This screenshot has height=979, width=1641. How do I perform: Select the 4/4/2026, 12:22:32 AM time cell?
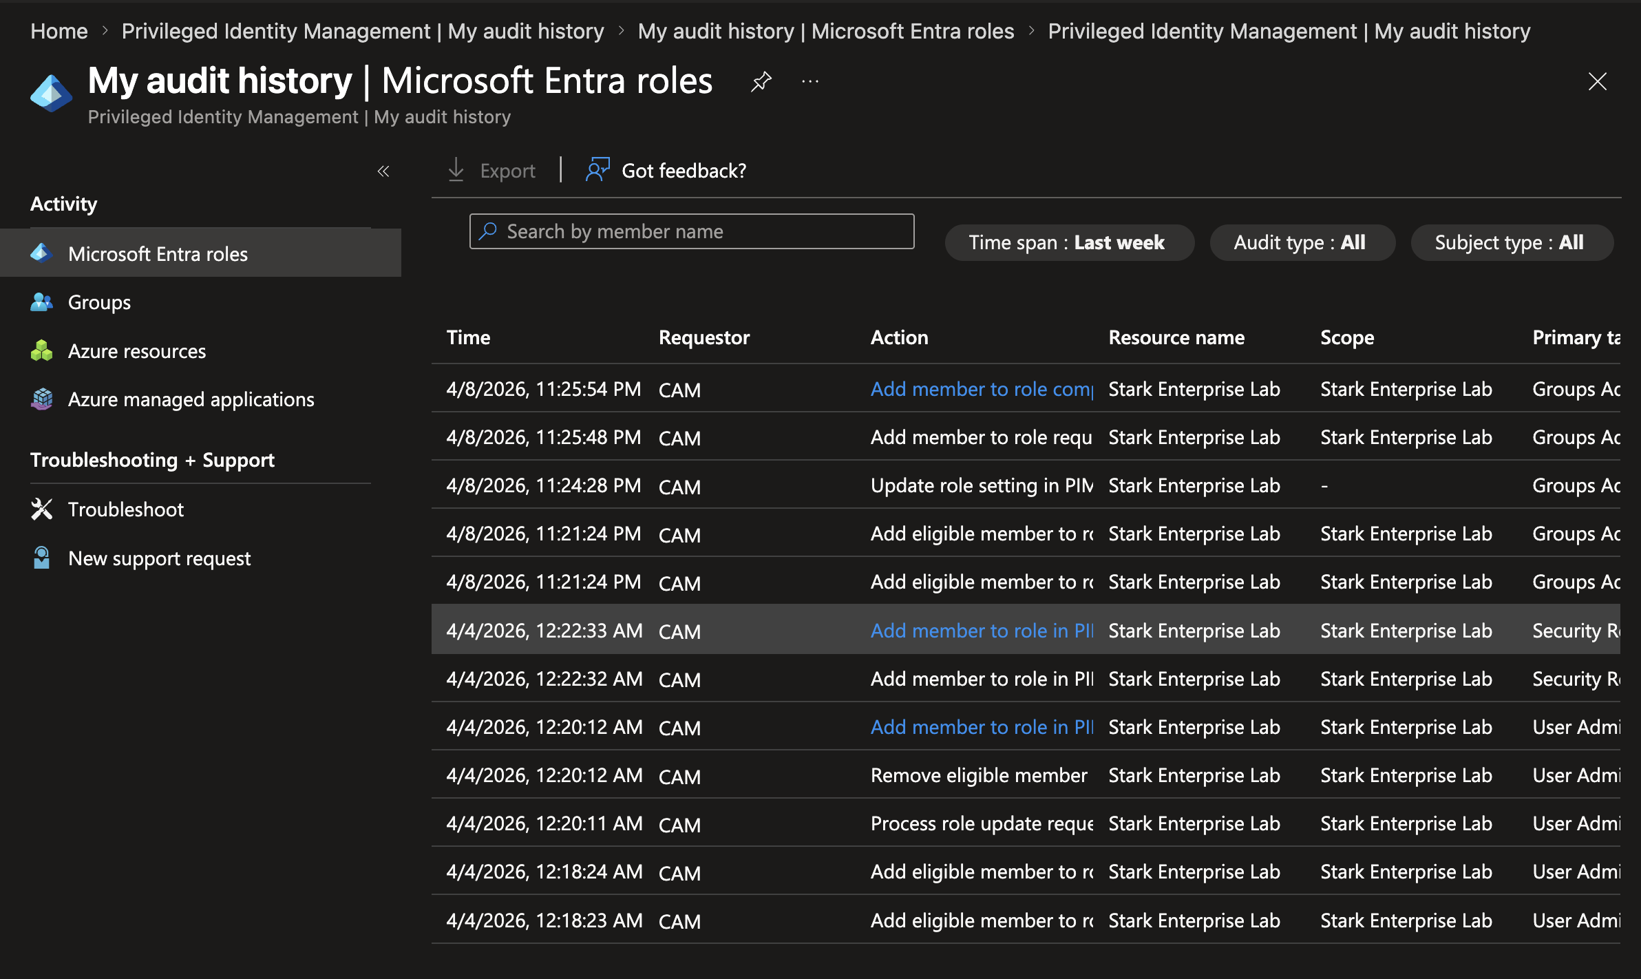(544, 679)
